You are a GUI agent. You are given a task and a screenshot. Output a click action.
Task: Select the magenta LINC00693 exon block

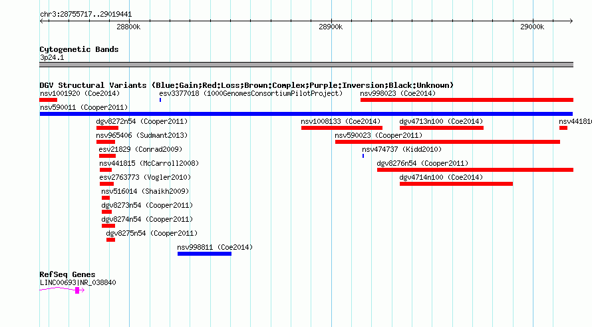[77, 290]
